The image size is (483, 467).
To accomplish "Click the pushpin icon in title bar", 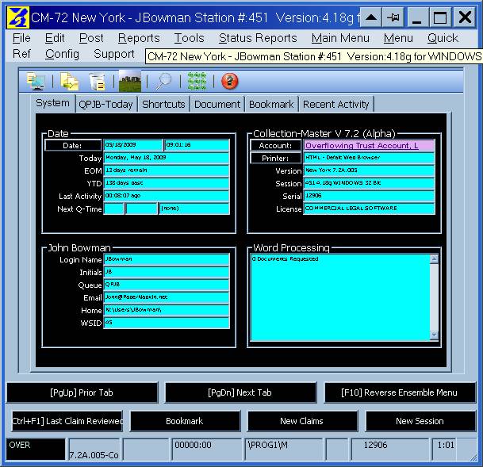I will pos(392,17).
